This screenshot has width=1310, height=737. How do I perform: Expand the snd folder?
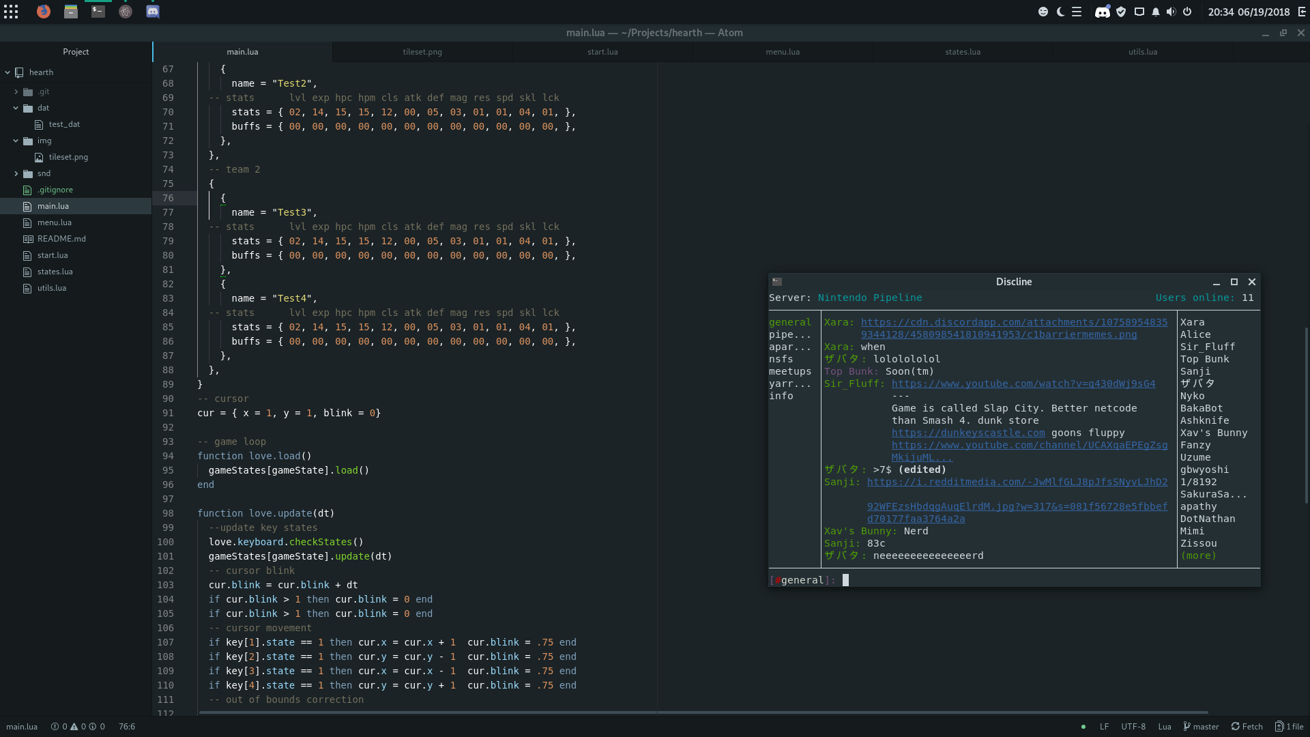[x=16, y=173]
